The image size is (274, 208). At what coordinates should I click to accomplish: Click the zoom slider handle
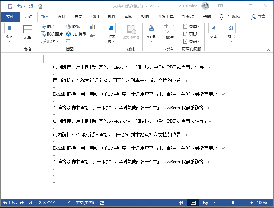(x=233, y=202)
